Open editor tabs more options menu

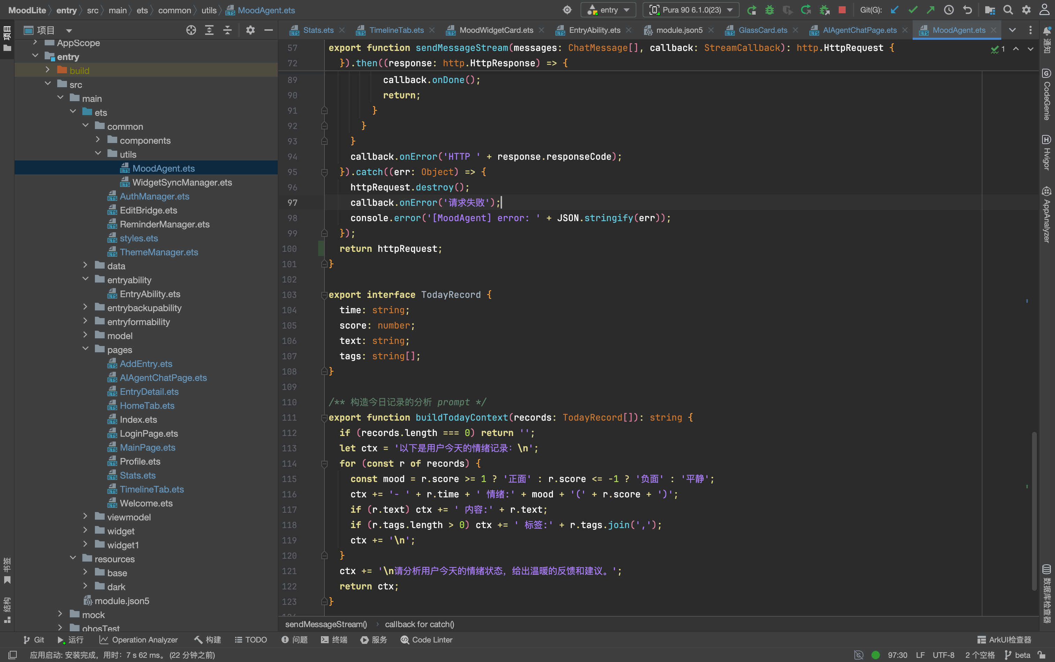pos(1030,30)
